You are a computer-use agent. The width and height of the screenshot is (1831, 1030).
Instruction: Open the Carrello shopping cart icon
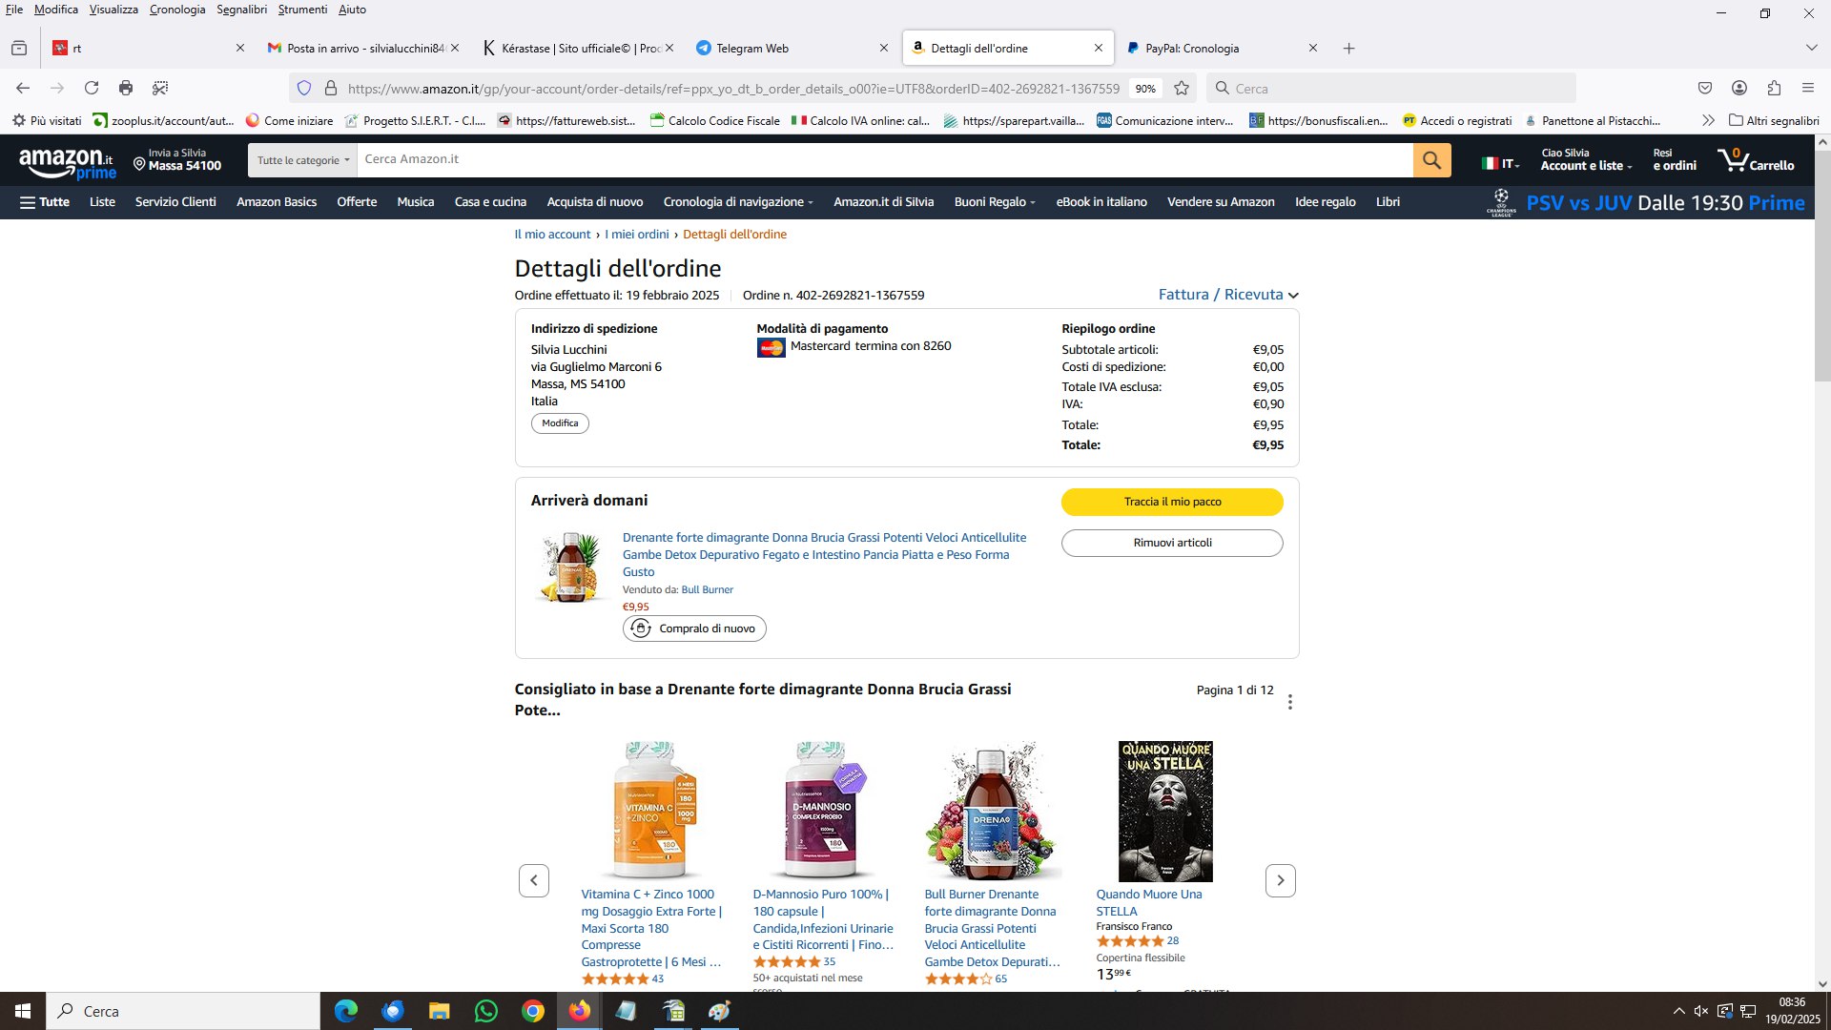[1755, 159]
